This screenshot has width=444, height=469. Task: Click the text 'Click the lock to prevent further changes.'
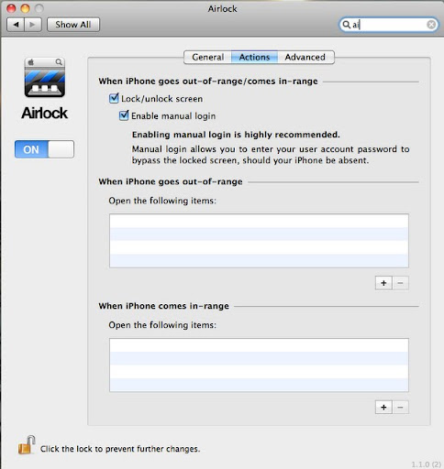(x=120, y=449)
